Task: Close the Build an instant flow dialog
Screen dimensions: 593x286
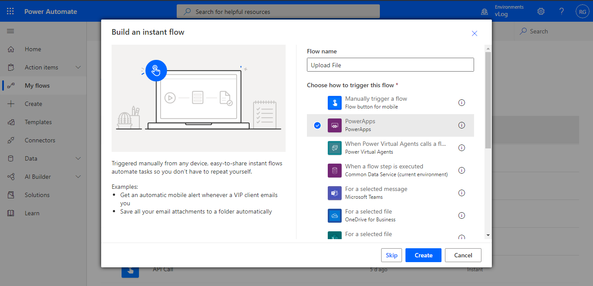Action: (474, 33)
